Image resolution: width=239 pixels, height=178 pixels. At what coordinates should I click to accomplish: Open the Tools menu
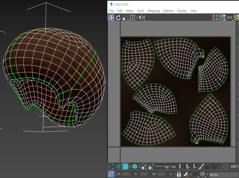click(140, 11)
